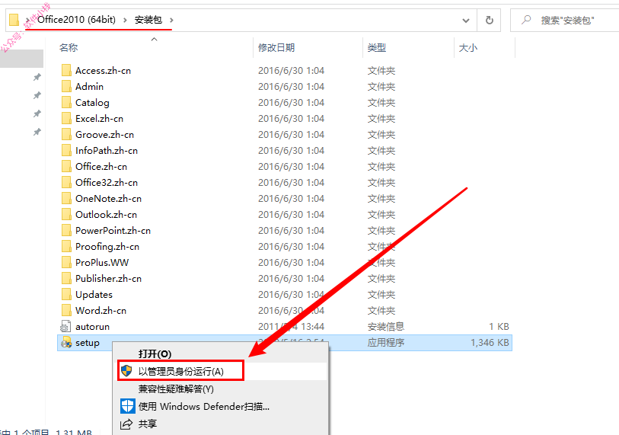
Task: Select the Outlook.zh-cn folder icon
Action: (x=66, y=215)
